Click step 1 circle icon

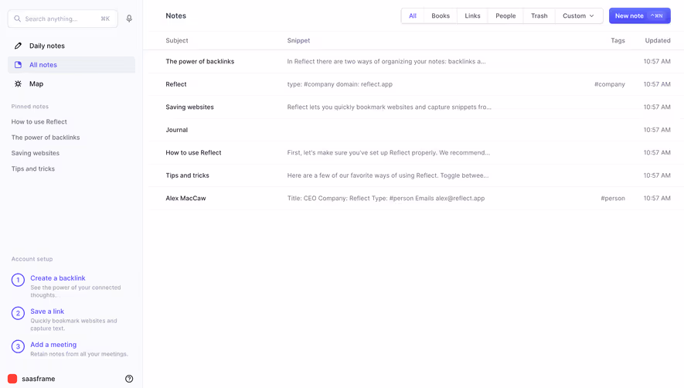click(18, 280)
